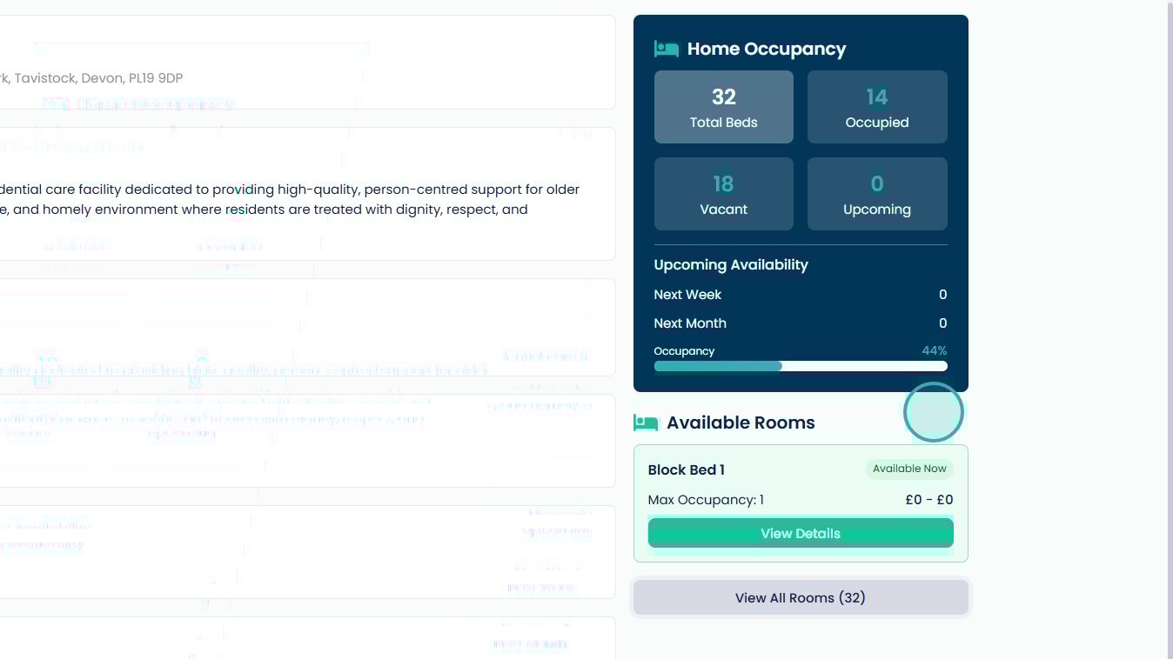Select the Upcoming card showing 0
Viewport: 1173px width, 659px height.
876,194
